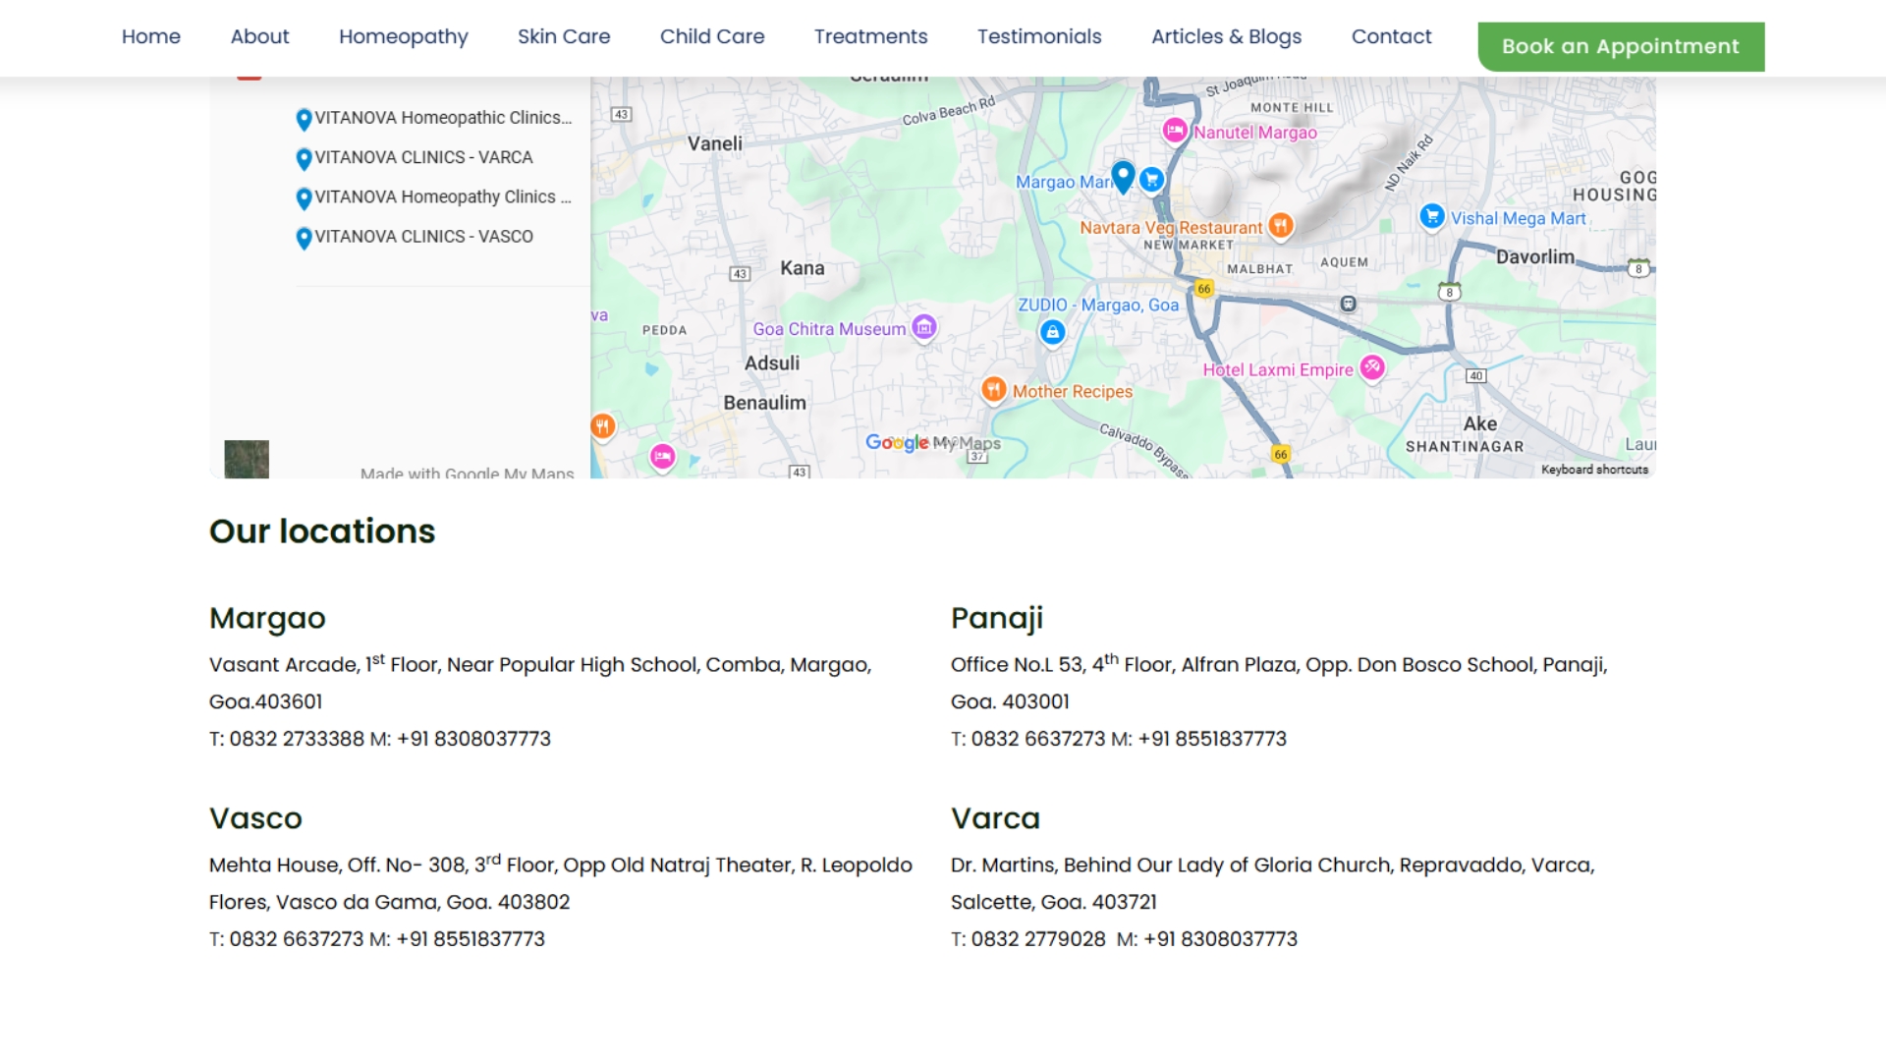
Task: Click the Google My Maps logo
Action: [932, 443]
